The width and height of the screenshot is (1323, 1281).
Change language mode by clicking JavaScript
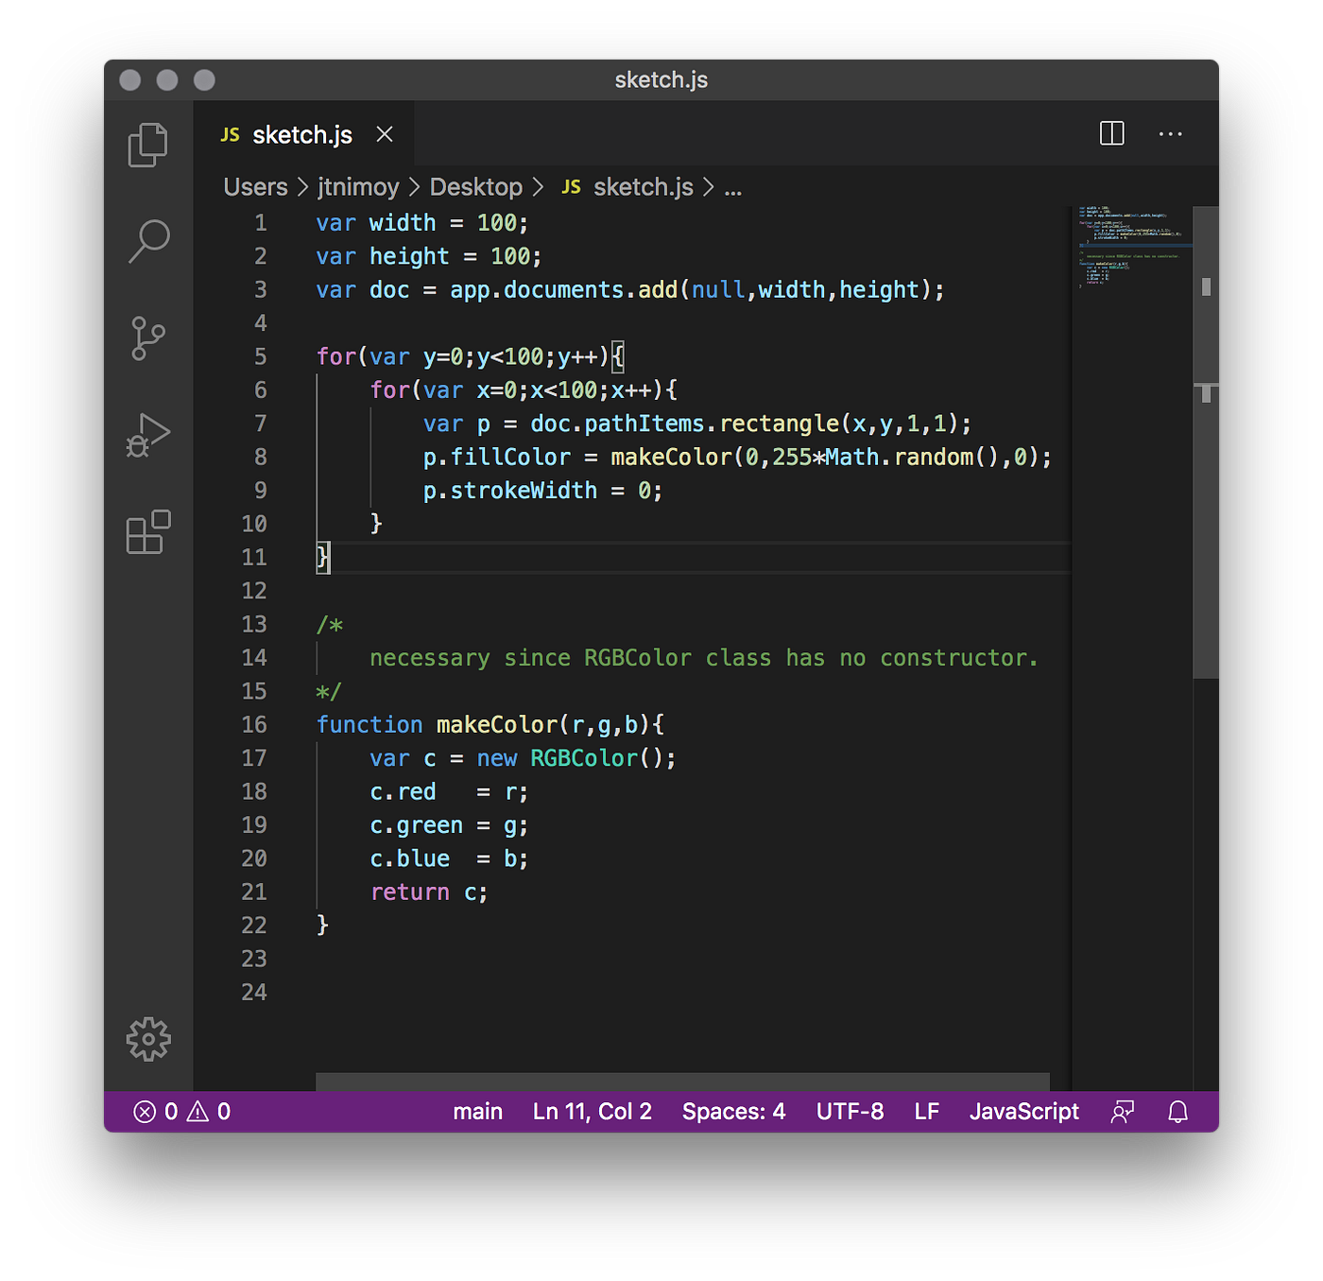click(x=1024, y=1111)
